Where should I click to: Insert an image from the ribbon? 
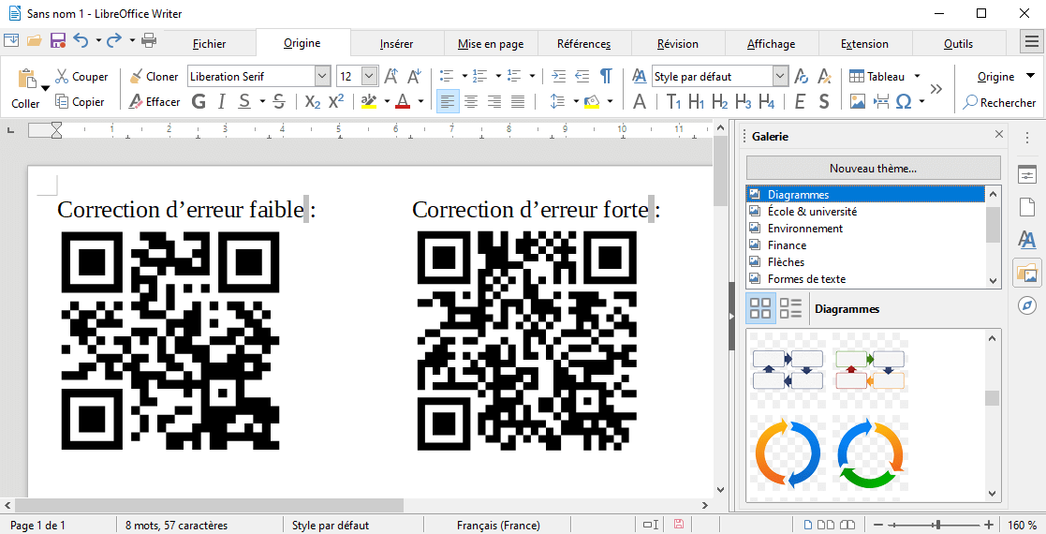[857, 101]
